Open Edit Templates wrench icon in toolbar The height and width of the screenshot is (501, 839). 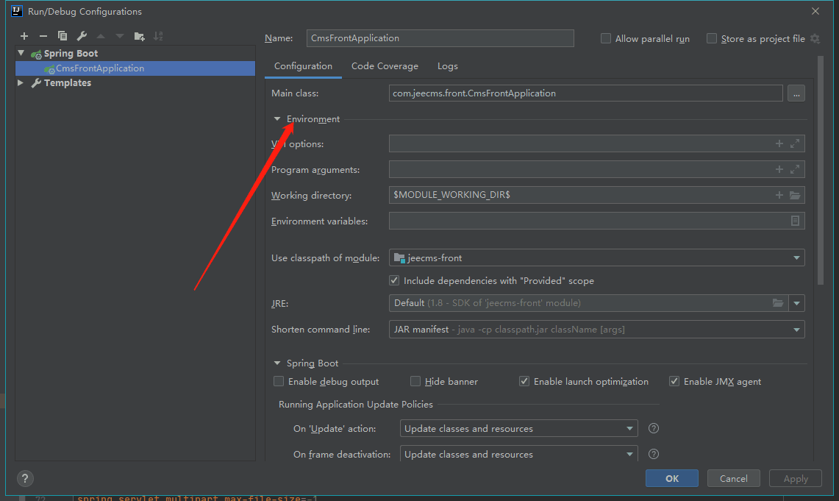[82, 36]
